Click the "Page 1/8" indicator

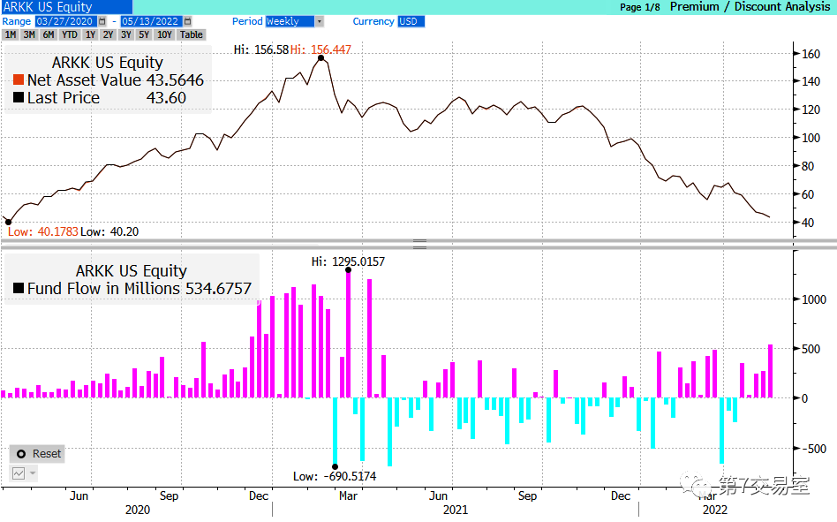[x=639, y=7]
